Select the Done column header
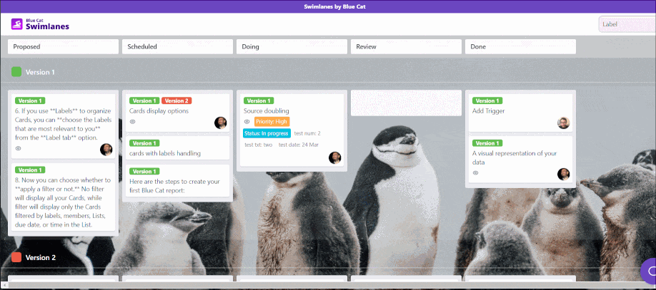 [x=520, y=47]
